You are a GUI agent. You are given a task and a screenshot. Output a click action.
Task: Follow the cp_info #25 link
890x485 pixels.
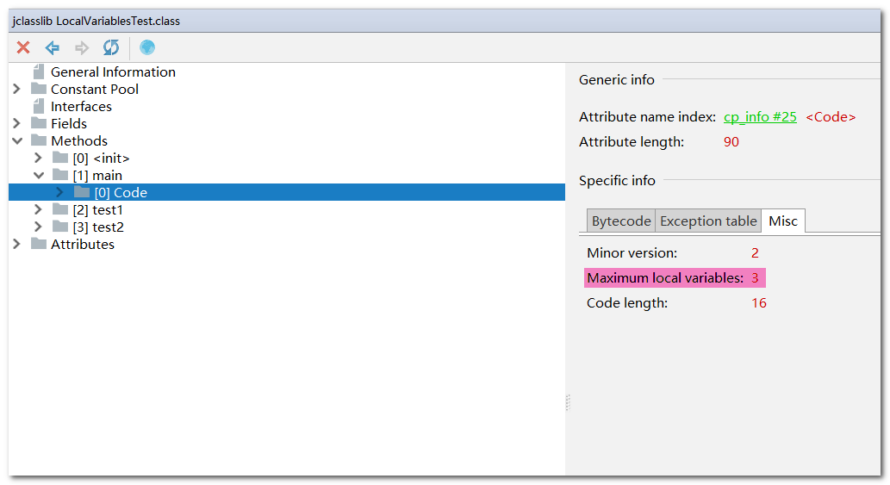tap(760, 117)
